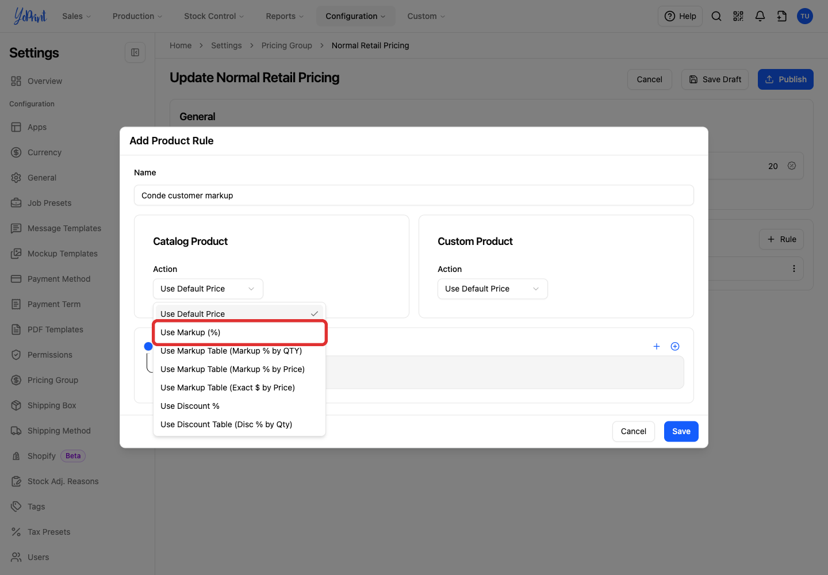Collapse the Settings sidebar panel icon
Image resolution: width=828 pixels, height=575 pixels.
[x=135, y=52]
